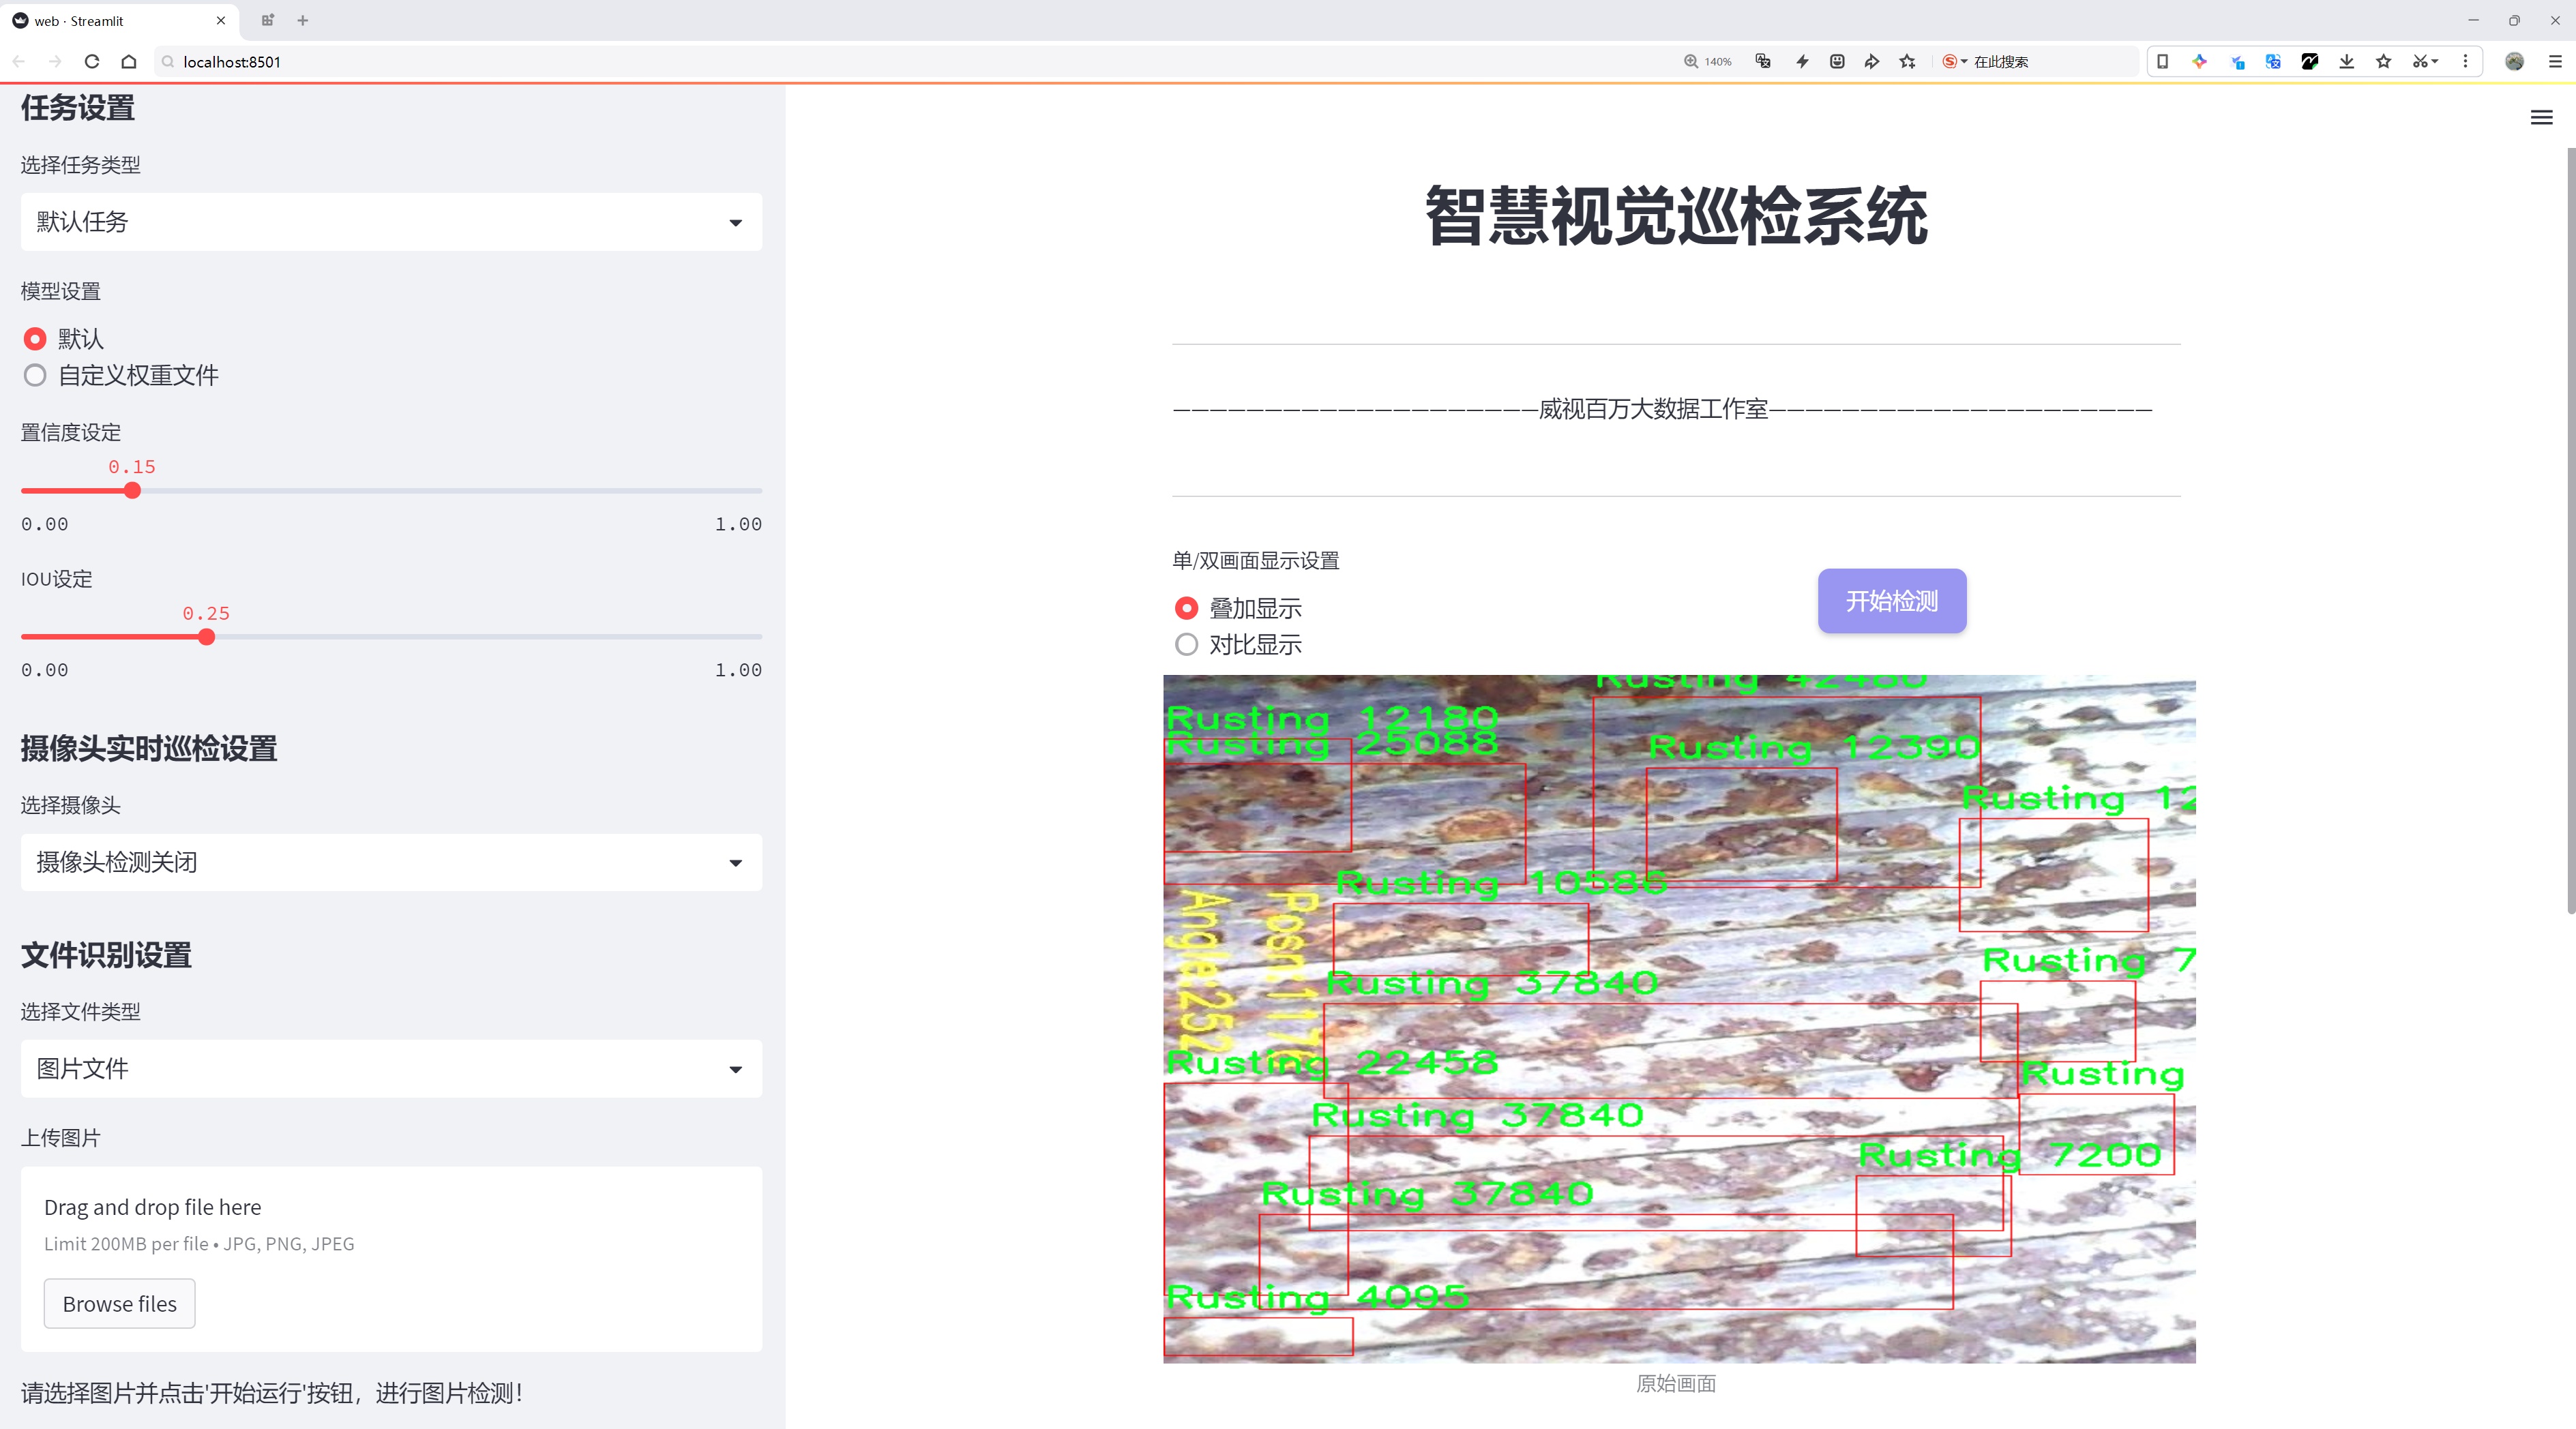
Task: Open a new browser tab with plus
Action: [303, 20]
